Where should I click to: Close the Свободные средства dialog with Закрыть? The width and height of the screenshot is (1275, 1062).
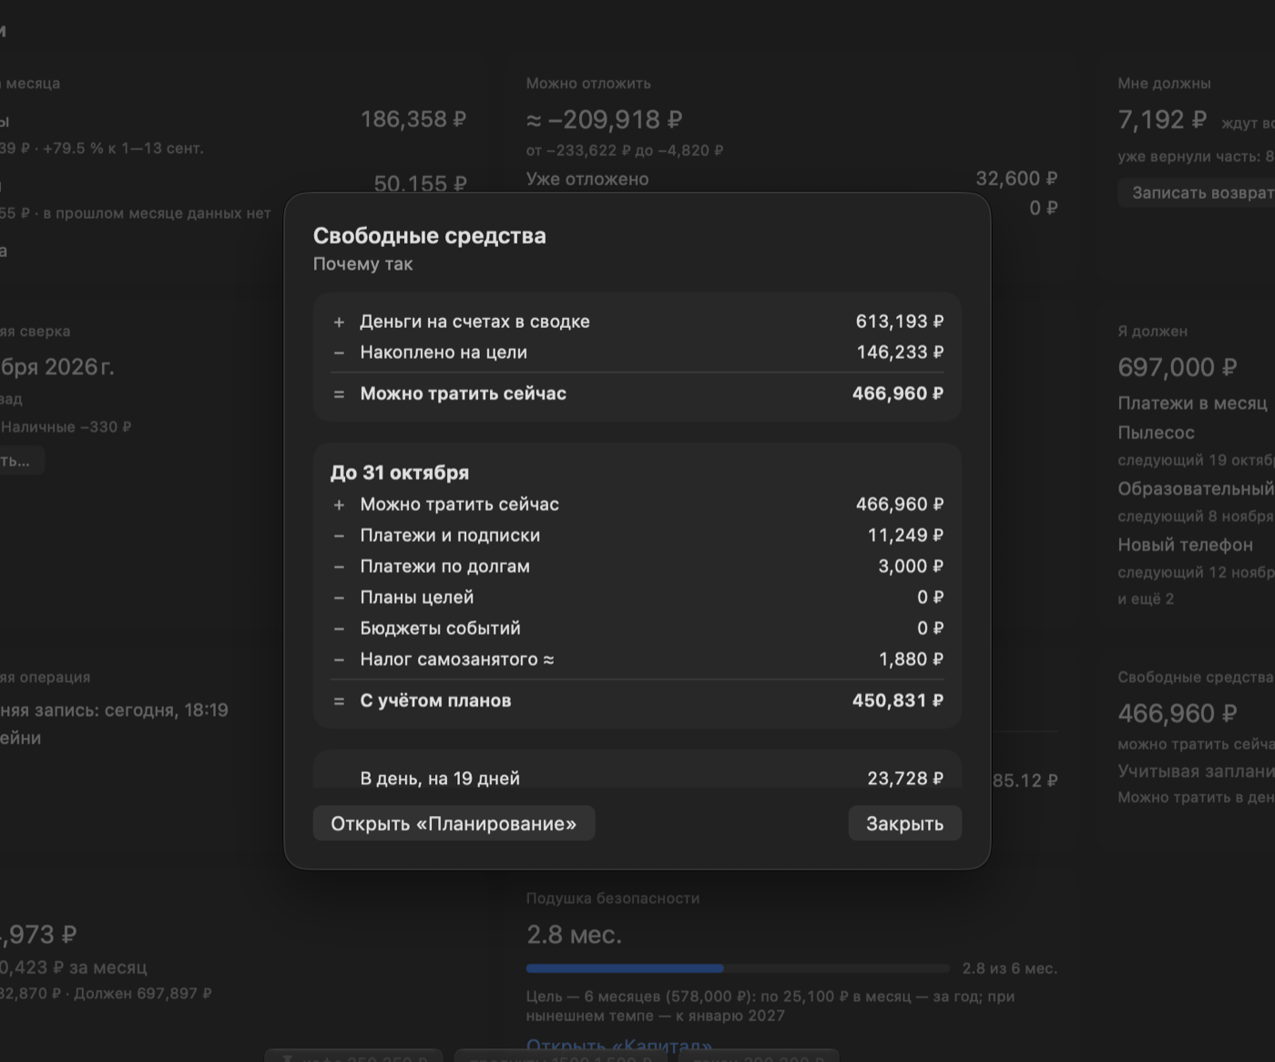click(904, 823)
